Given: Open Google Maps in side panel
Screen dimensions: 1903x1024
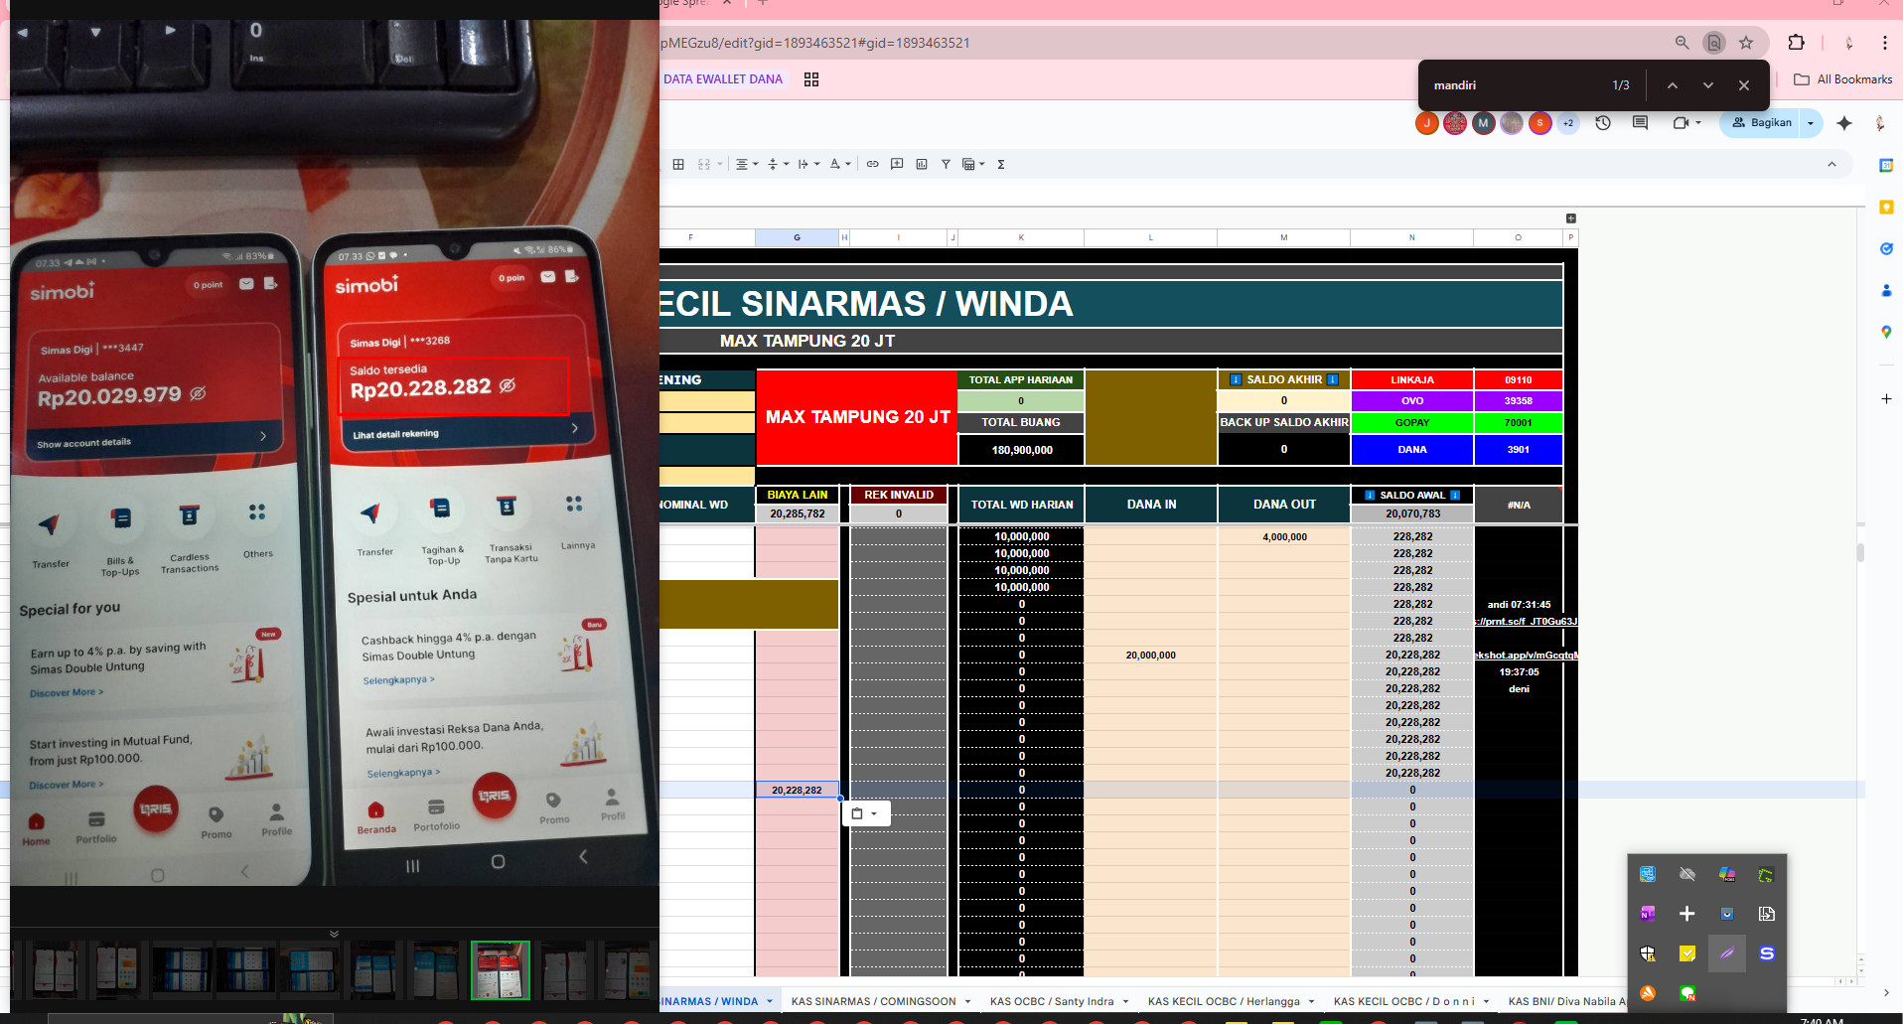Looking at the screenshot, I should (1886, 332).
